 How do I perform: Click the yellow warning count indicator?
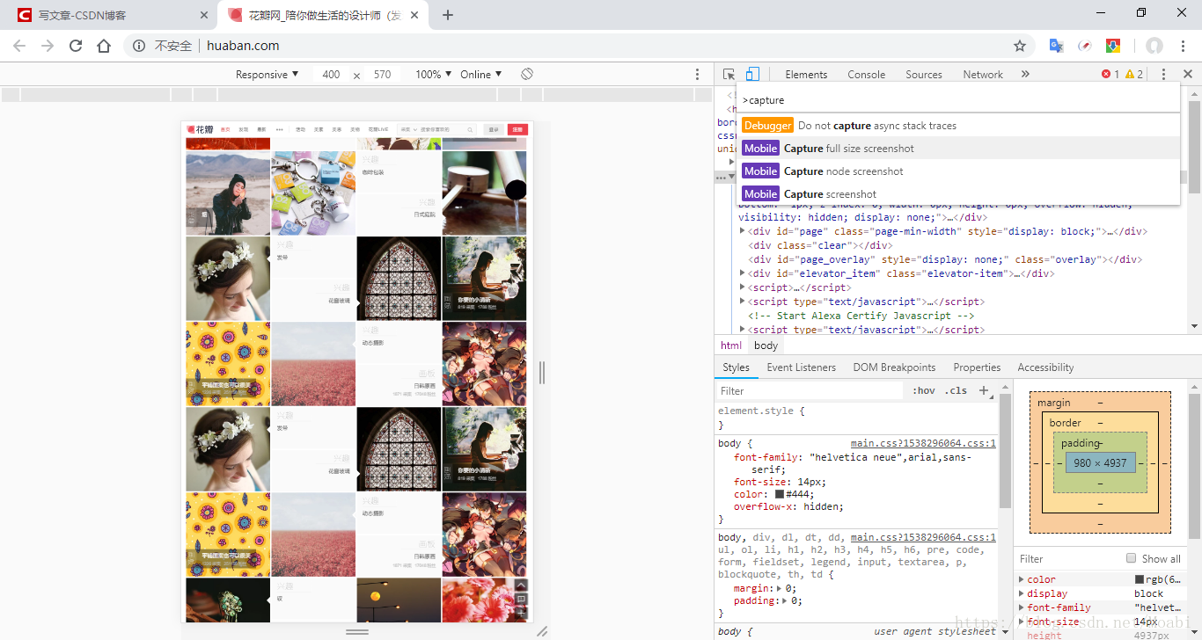1134,75
